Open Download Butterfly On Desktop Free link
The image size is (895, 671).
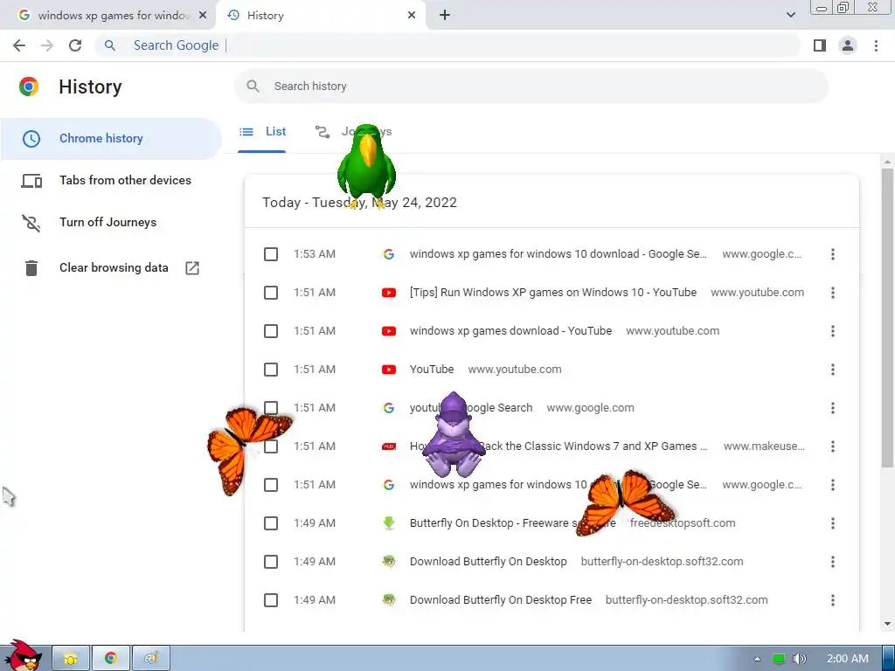(501, 600)
